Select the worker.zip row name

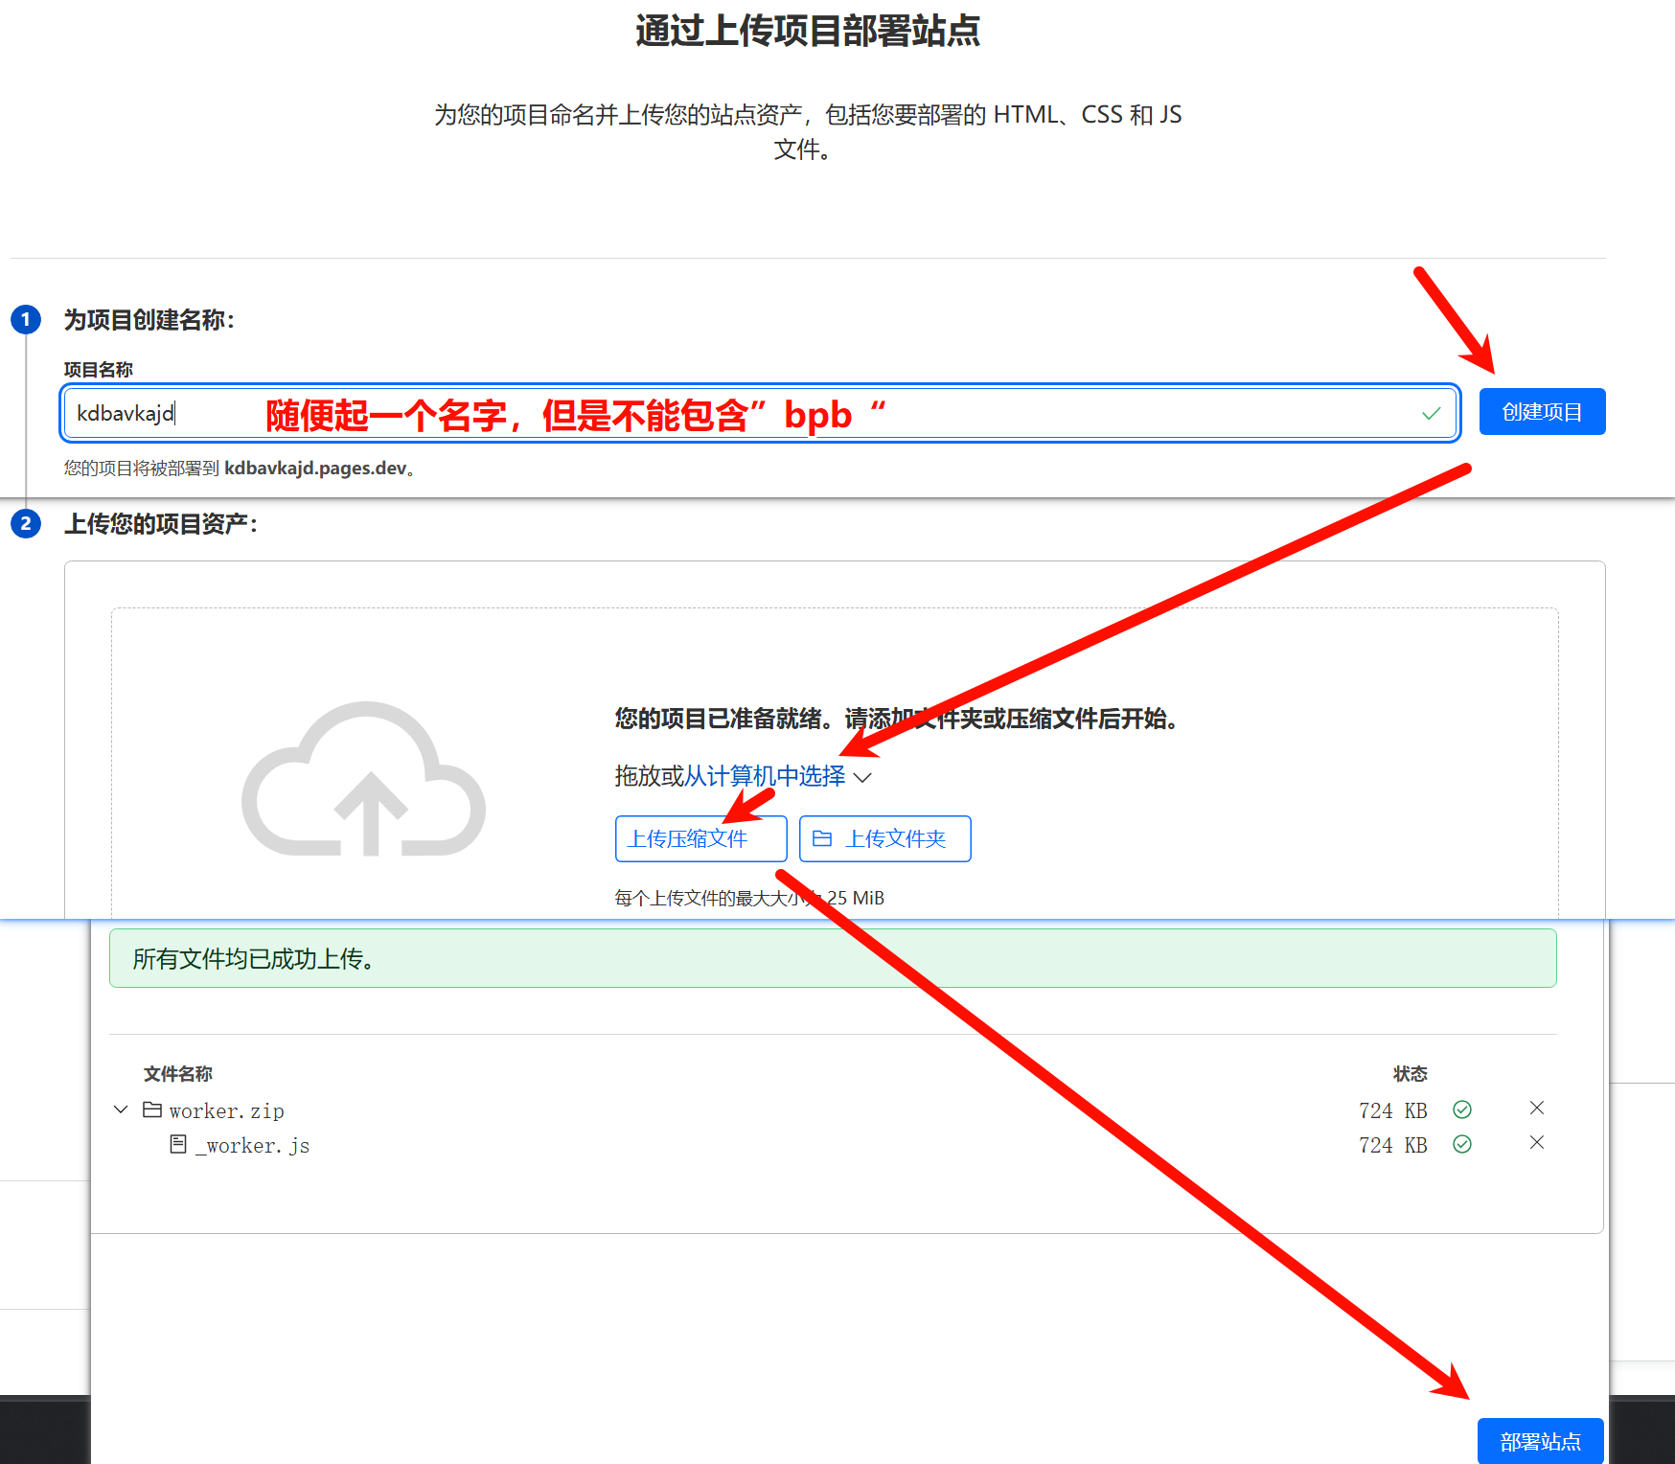226,1111
